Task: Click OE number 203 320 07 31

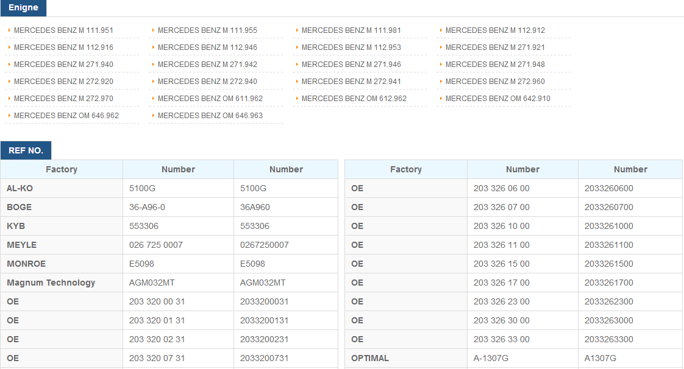Action: pos(178,358)
